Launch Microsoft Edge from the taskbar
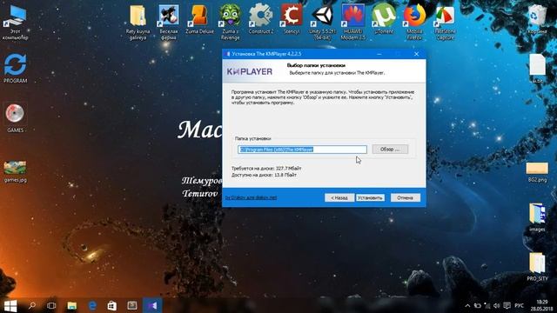The width and height of the screenshot is (557, 313). [x=92, y=305]
